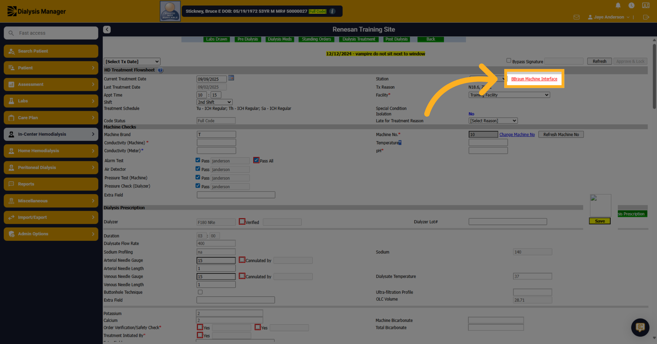Open Reports from the sidebar
Image resolution: width=657 pixels, height=344 pixels.
[51, 184]
